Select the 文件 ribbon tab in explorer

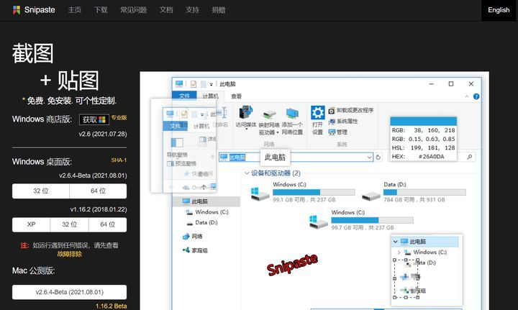pos(184,96)
